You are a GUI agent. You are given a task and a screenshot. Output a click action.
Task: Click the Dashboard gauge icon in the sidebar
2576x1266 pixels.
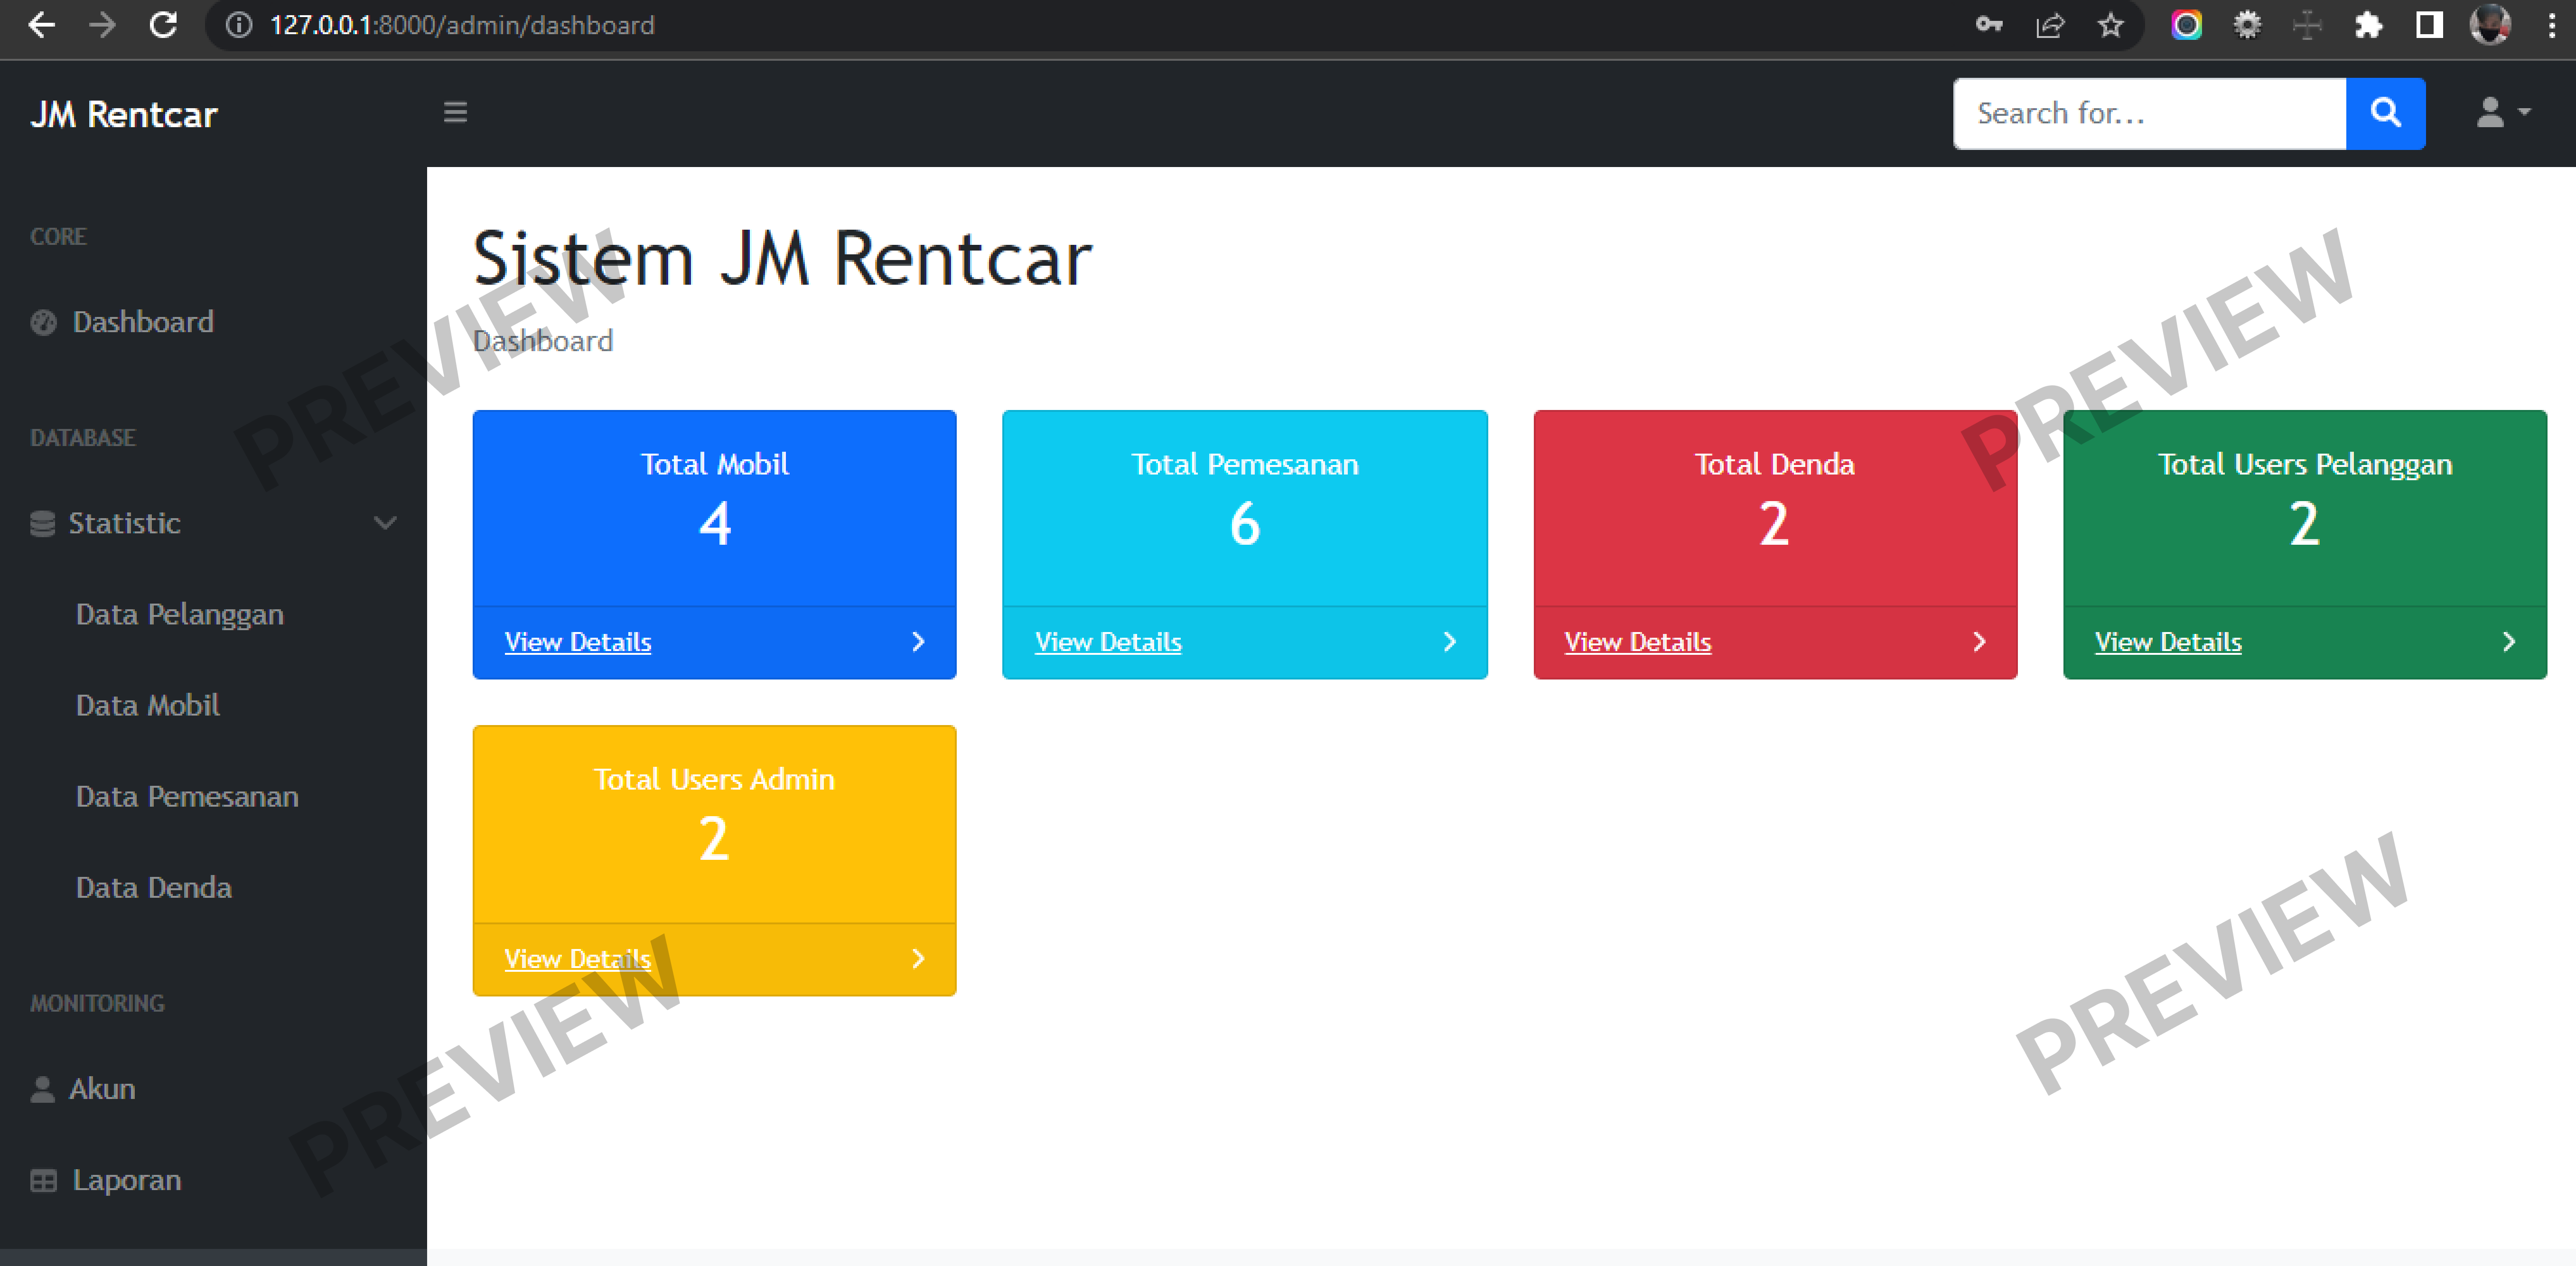click(x=43, y=322)
